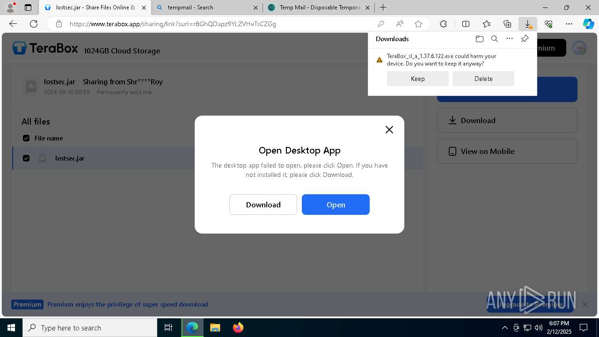Open Edge Settings and more menu
This screenshot has height=337, width=599.
pos(569,24)
